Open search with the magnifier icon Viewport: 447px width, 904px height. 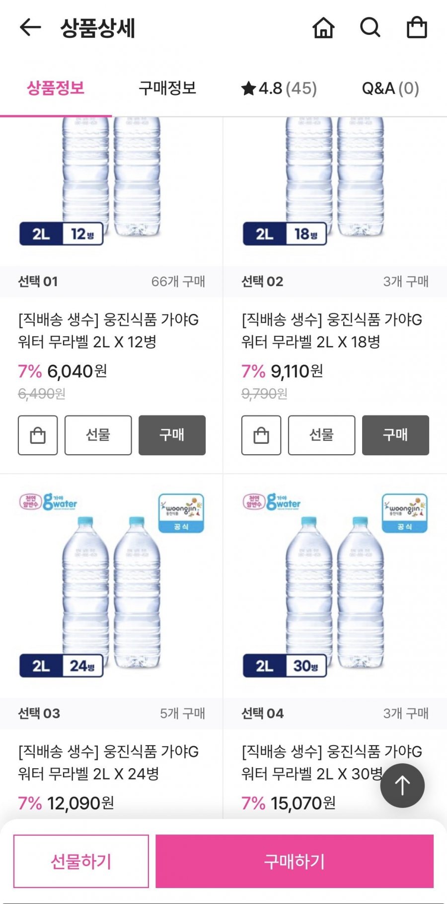tap(370, 27)
